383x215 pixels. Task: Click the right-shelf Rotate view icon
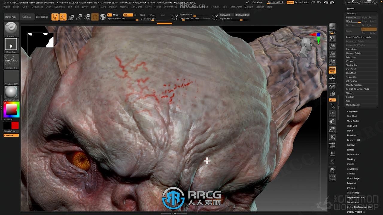pos(332,138)
